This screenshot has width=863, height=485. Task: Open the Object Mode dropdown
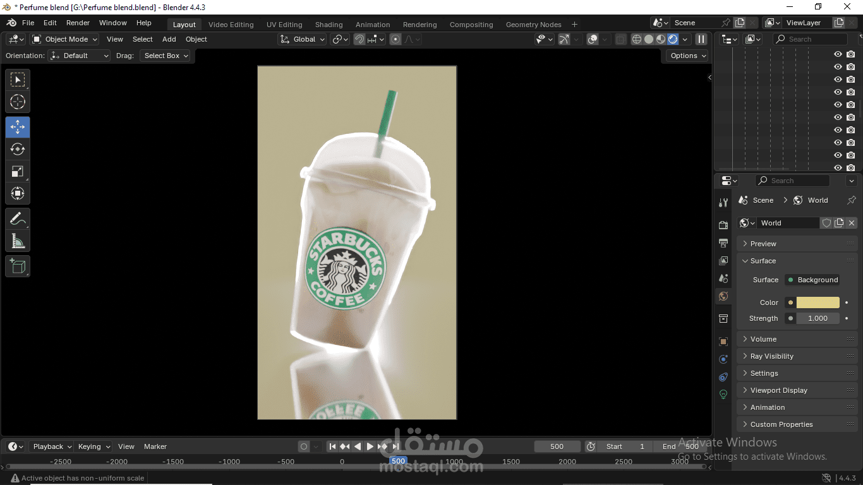point(66,39)
